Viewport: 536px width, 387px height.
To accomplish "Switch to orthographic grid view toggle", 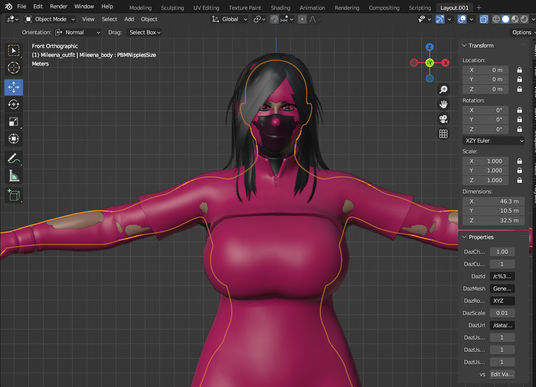I will tap(443, 134).
